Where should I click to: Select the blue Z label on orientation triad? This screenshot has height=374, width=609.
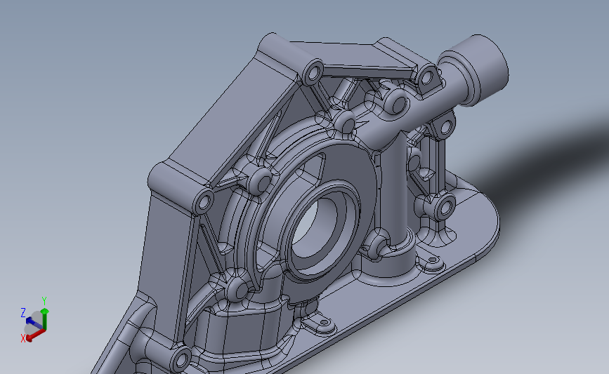click(x=23, y=313)
